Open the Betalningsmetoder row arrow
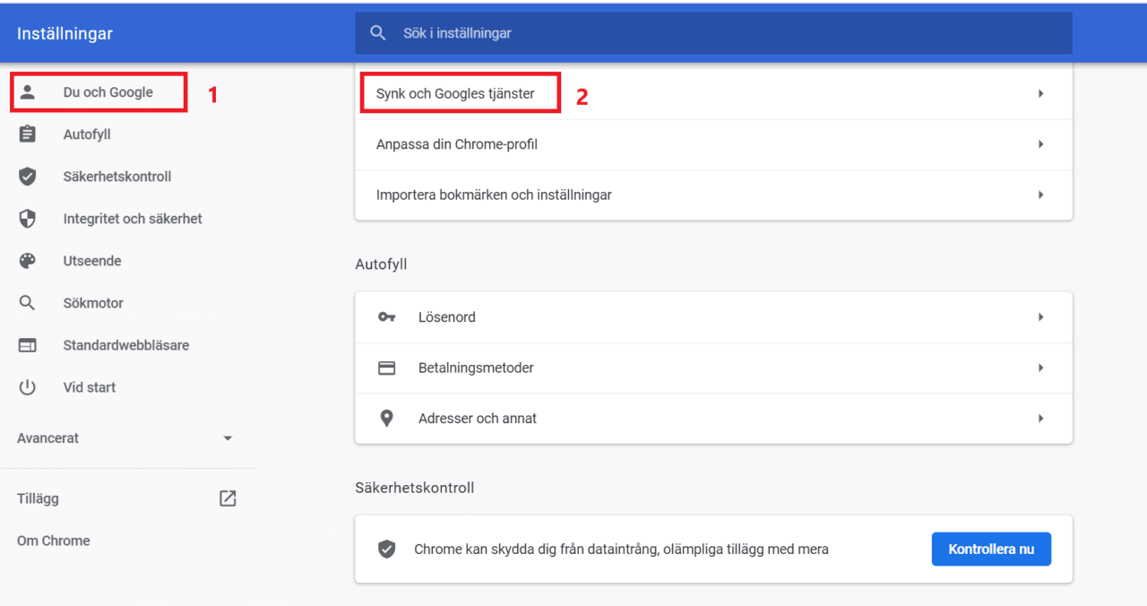Image resolution: width=1147 pixels, height=606 pixels. point(1040,368)
